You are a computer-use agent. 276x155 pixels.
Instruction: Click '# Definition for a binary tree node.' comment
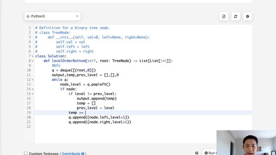coord(72,28)
